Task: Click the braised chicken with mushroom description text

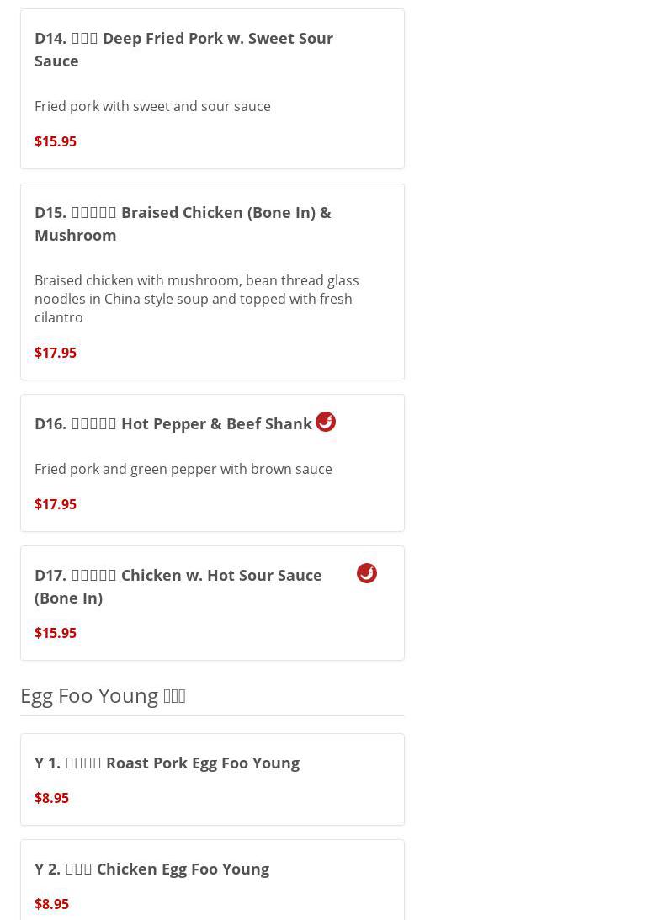Action: [196, 299]
